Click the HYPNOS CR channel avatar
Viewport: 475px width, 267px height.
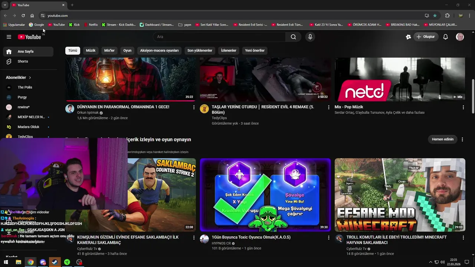coord(204,239)
